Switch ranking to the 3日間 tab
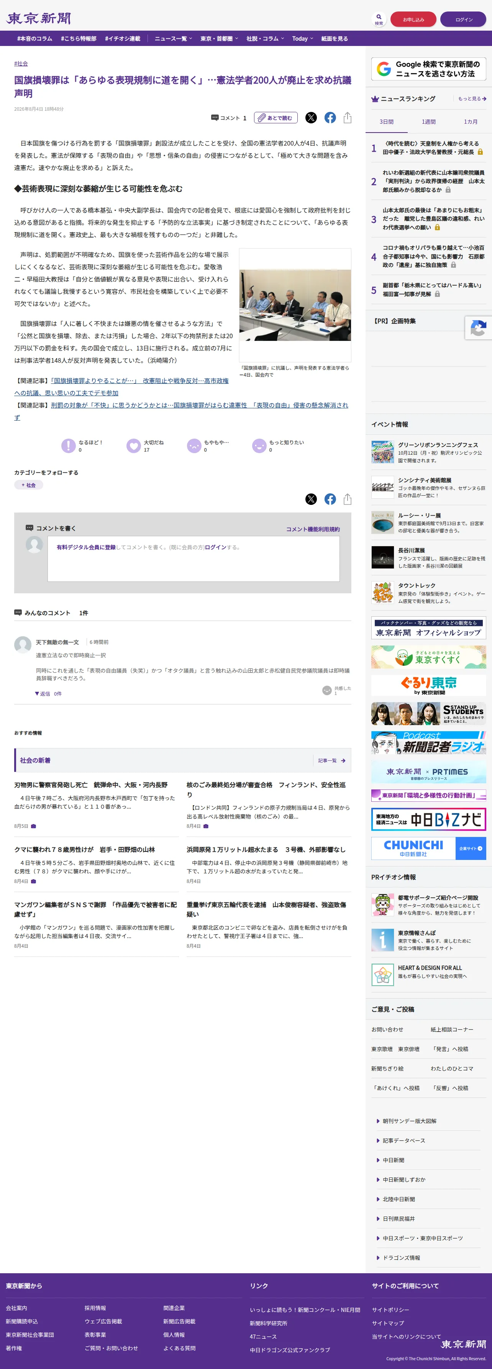The width and height of the screenshot is (492, 1369). click(x=386, y=122)
